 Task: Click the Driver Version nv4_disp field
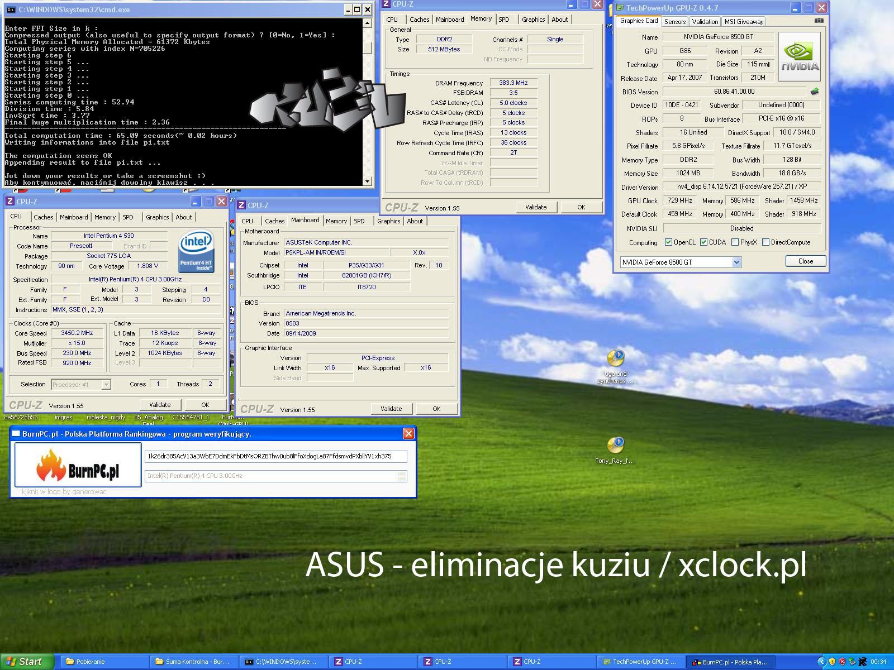tap(741, 187)
